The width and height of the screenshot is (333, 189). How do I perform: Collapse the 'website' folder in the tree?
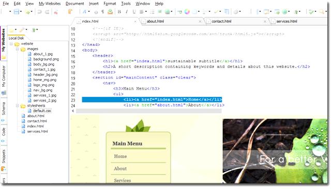coord(11,44)
